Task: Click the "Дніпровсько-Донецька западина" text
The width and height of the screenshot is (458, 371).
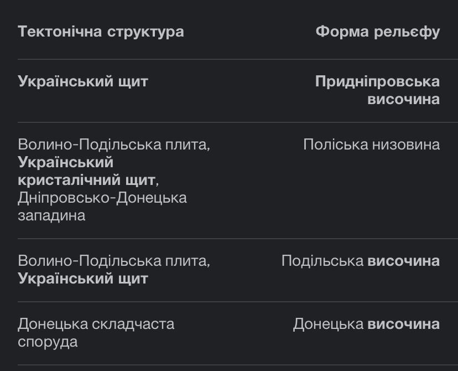Action: [x=102, y=206]
